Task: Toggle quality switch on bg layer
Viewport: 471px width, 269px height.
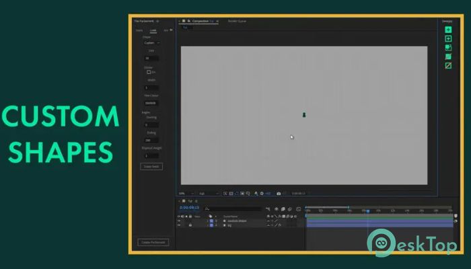Action: [276, 225]
